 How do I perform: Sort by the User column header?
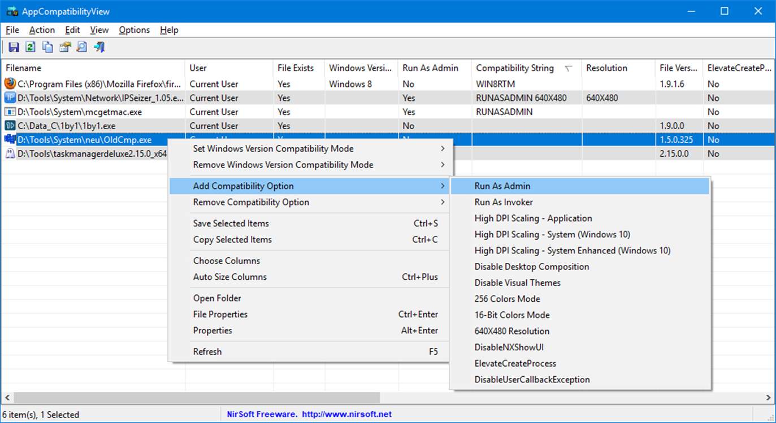tap(229, 68)
